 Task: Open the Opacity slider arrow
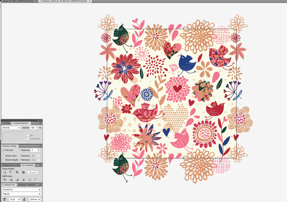[x=38, y=128]
